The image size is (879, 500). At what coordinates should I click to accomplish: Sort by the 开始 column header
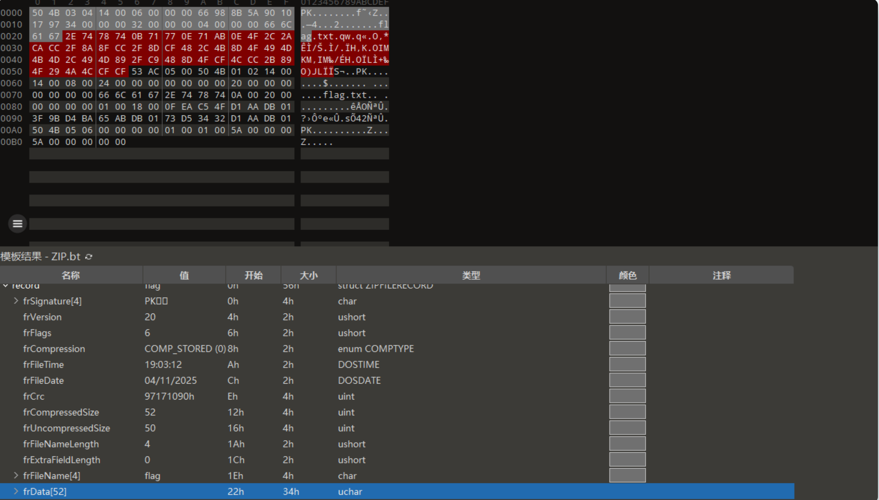click(253, 275)
